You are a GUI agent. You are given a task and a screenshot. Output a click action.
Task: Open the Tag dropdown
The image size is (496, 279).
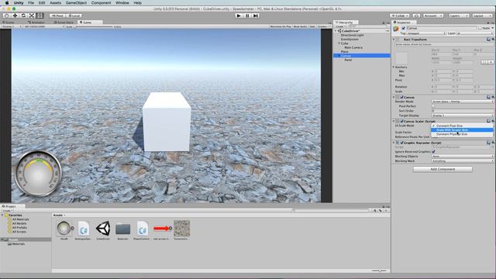426,33
